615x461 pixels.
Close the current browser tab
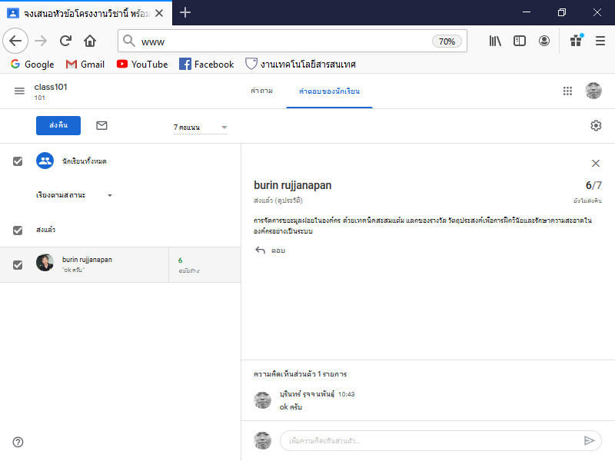point(159,13)
